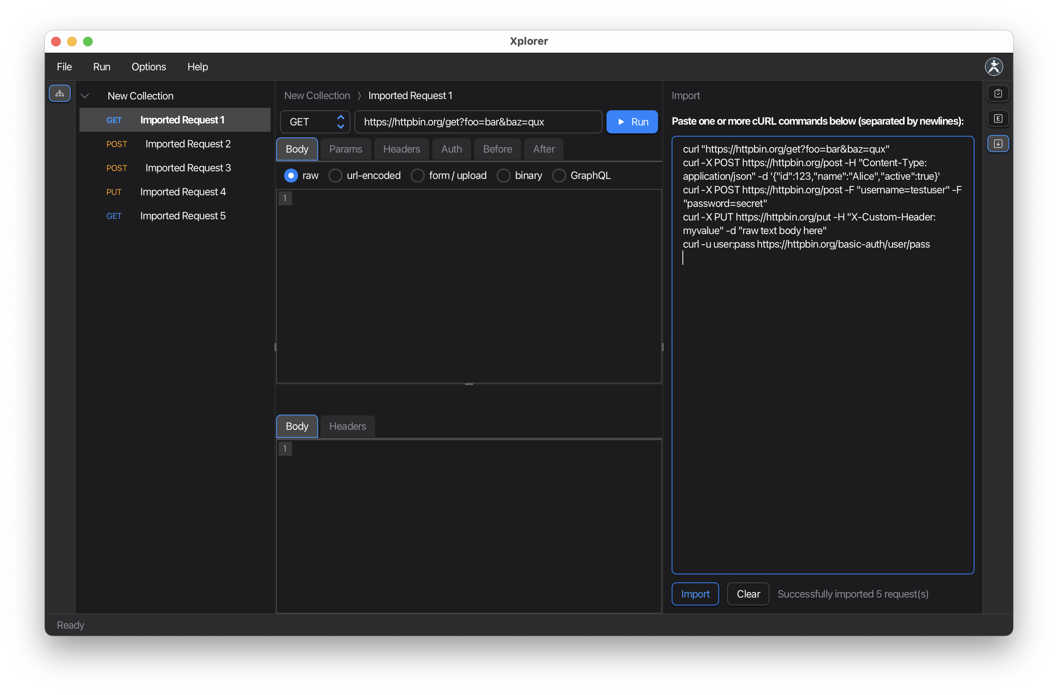Enable the GraphQL body option

[x=559, y=175]
